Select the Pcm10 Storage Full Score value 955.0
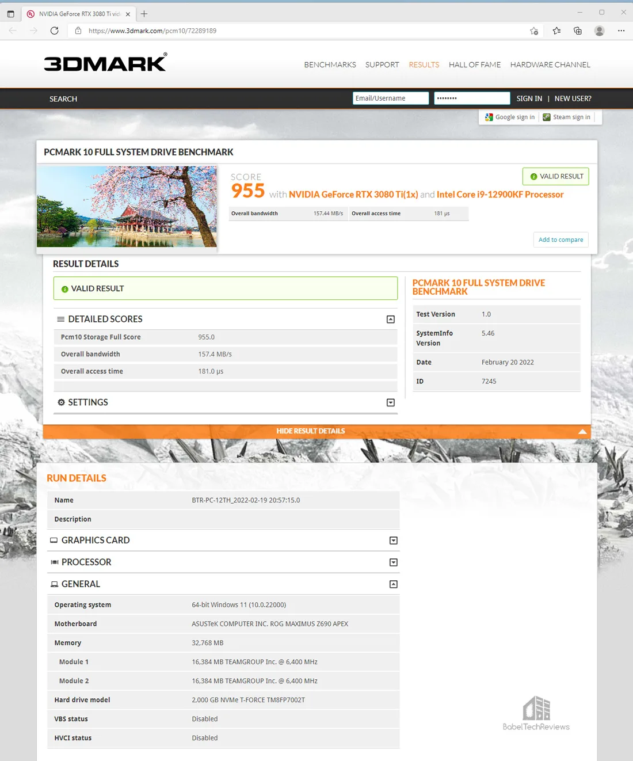 [207, 337]
